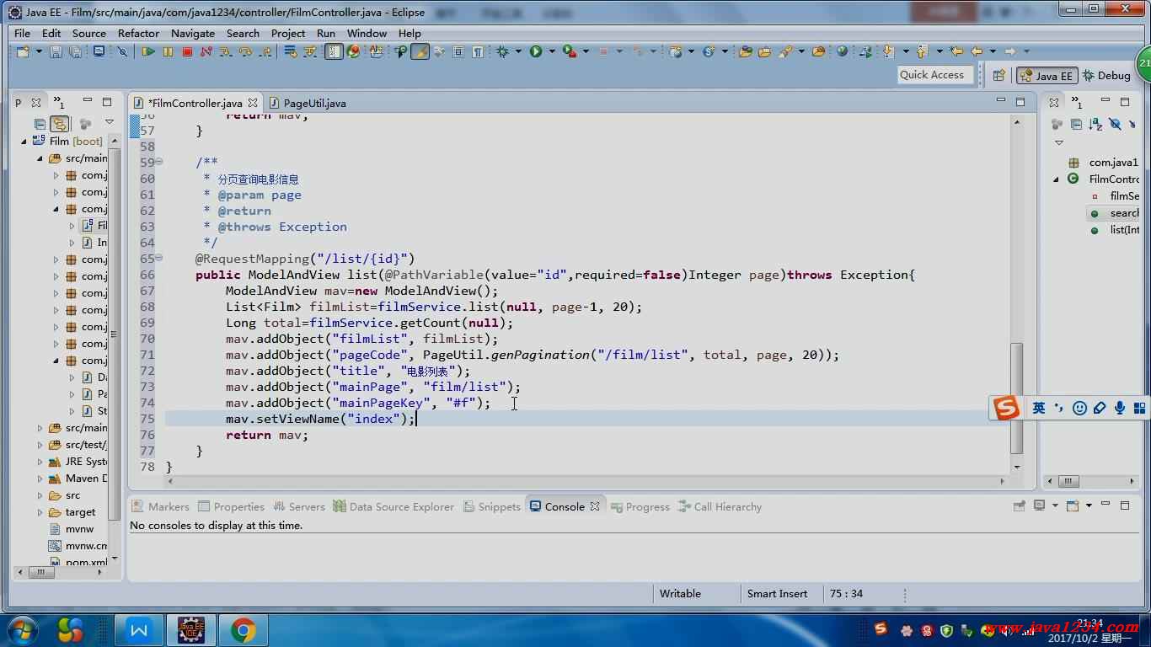Click the Open Web Browser globe icon
This screenshot has width=1151, height=647.
point(842,52)
